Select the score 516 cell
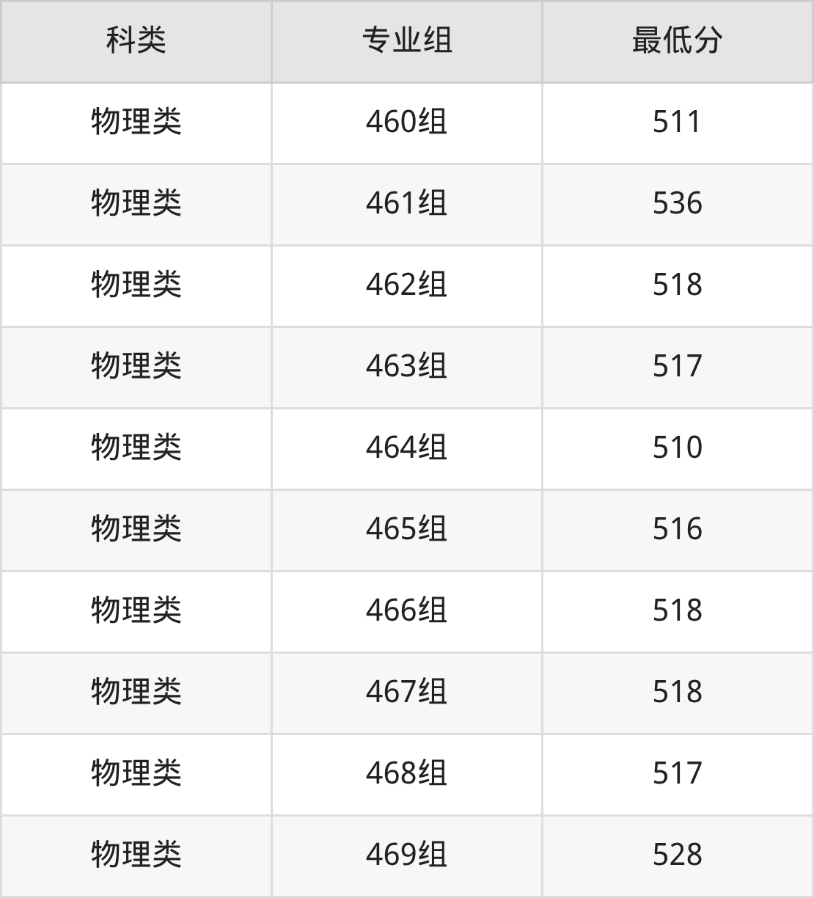 pos(678,529)
